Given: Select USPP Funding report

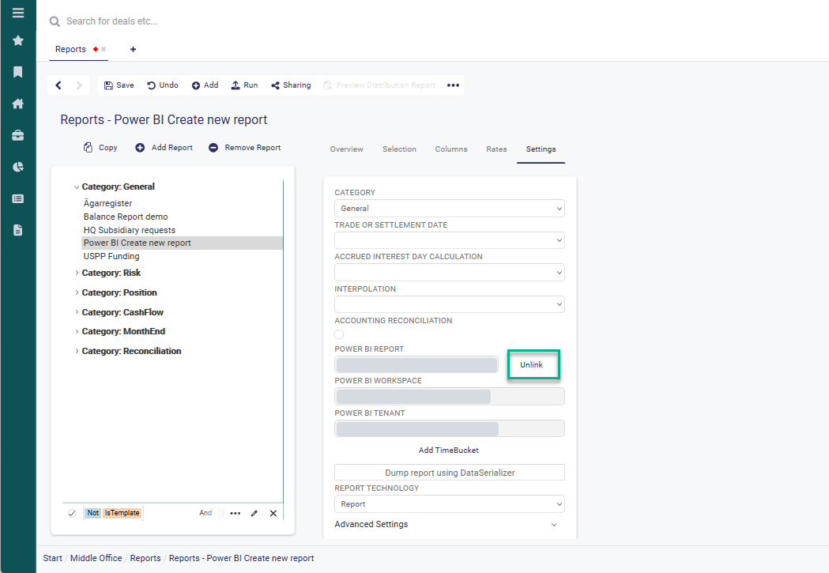Looking at the screenshot, I should coord(111,256).
